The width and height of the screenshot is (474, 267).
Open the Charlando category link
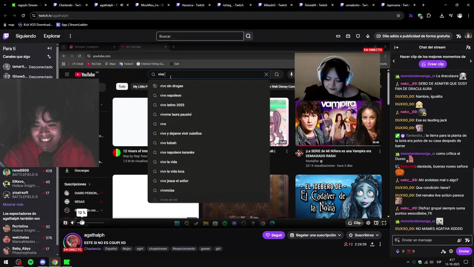pos(93,249)
